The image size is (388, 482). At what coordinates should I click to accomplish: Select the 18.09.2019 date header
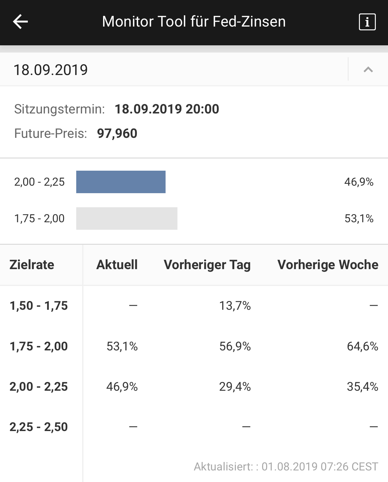tap(51, 70)
